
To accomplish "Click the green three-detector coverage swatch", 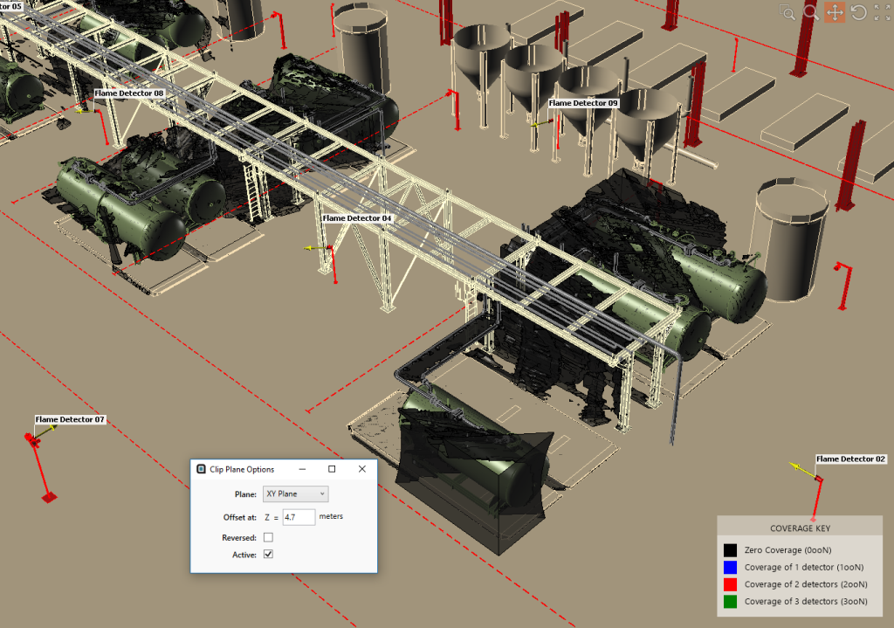I will tap(729, 601).
